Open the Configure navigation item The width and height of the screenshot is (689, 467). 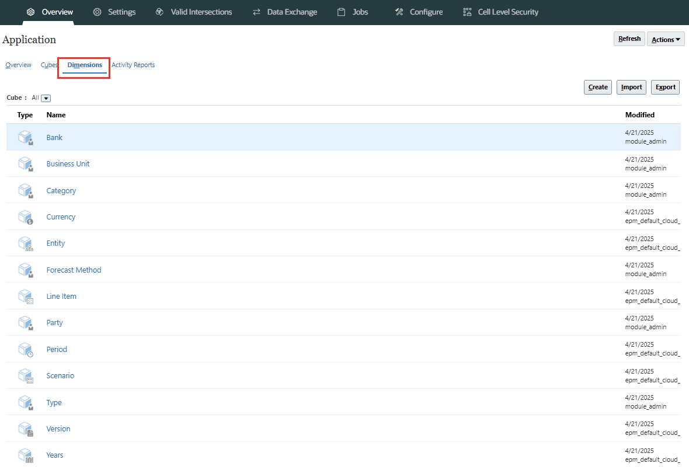point(426,12)
